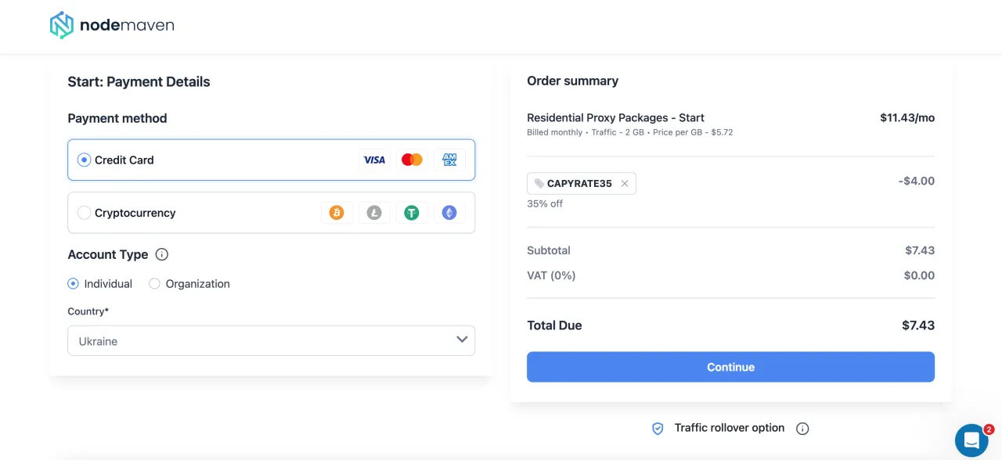The image size is (1002, 460).
Task: Click the Country dropdown chevron arrow
Action: click(462, 340)
